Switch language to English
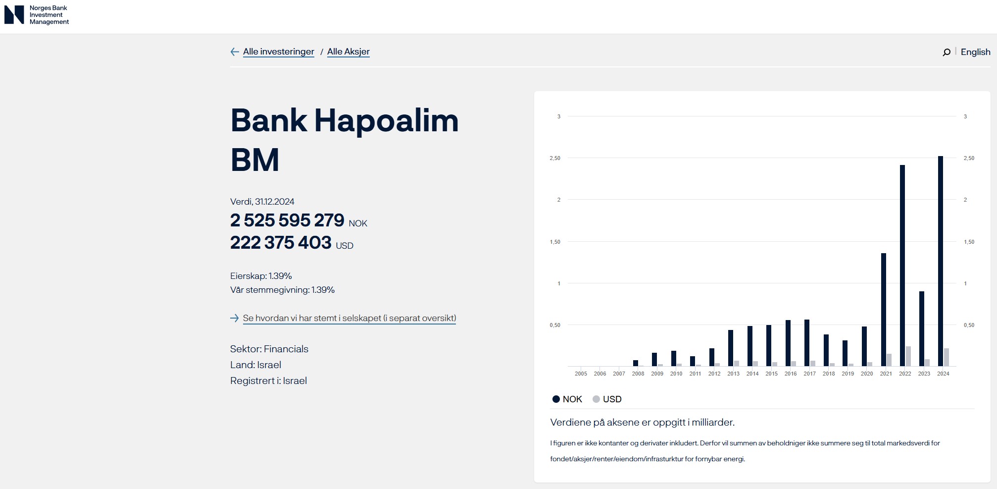 point(975,52)
